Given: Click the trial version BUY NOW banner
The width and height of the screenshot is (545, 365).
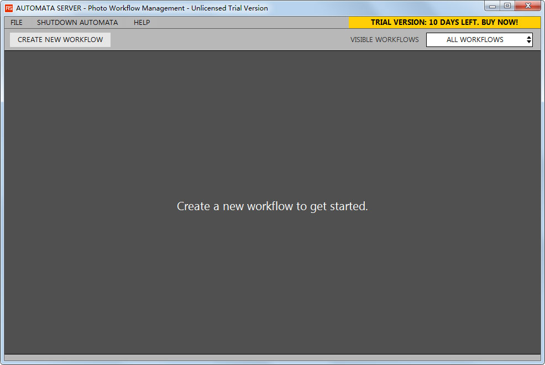Looking at the screenshot, I should (444, 22).
